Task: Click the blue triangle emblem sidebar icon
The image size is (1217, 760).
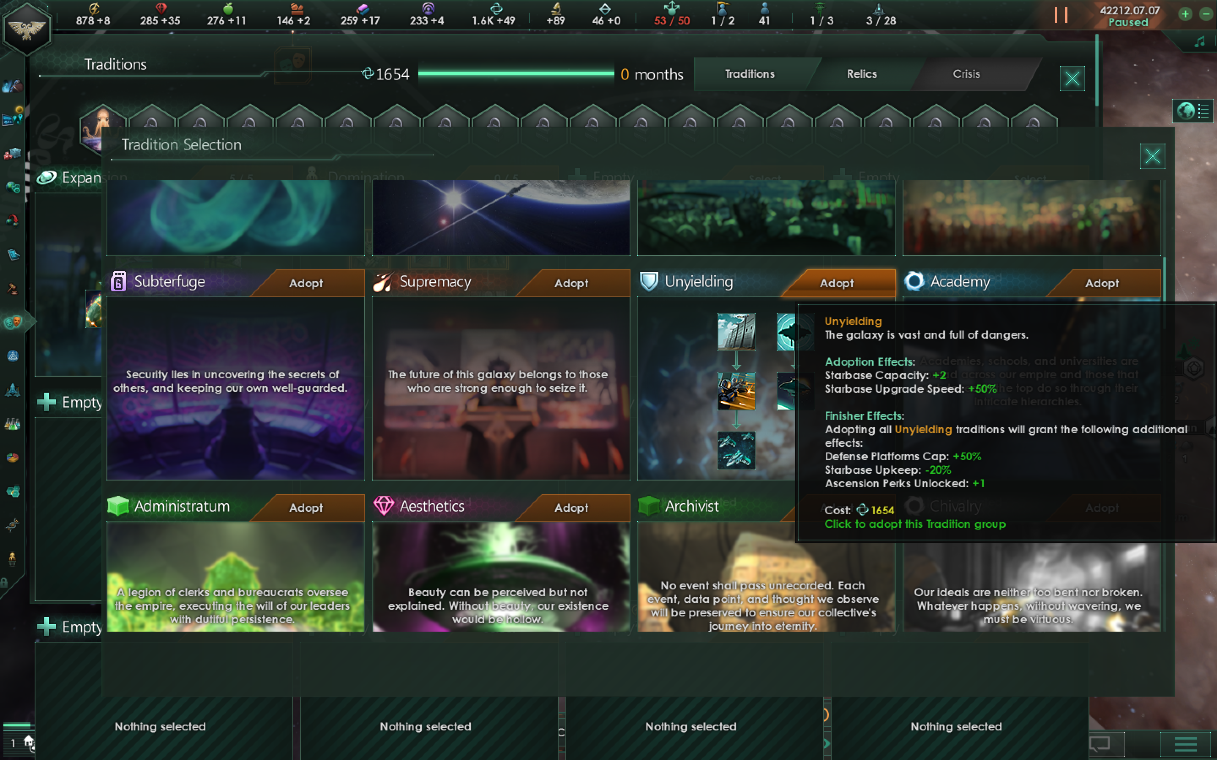Action: coord(12,356)
